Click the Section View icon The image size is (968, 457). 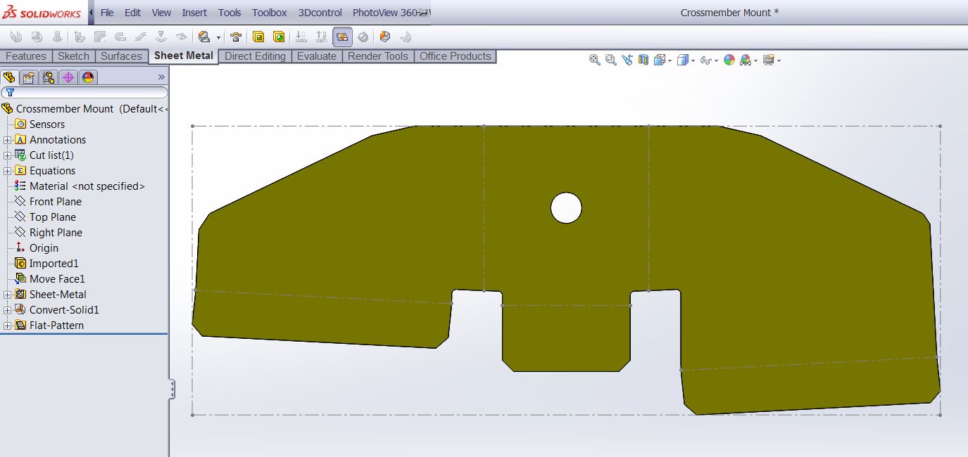(643, 60)
